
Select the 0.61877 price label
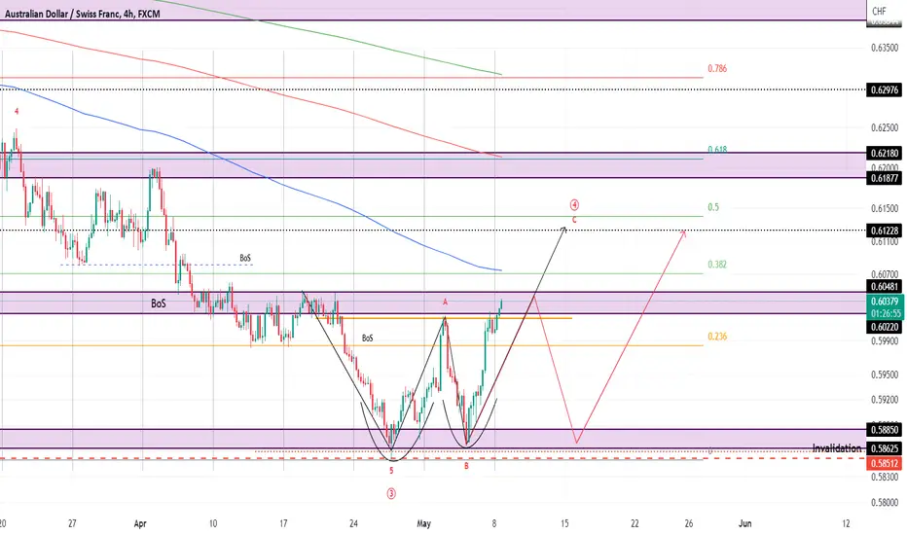pyautogui.click(x=885, y=178)
